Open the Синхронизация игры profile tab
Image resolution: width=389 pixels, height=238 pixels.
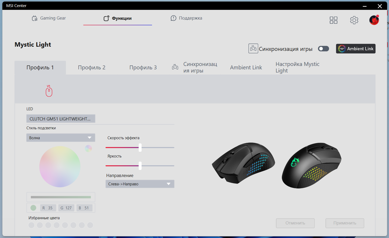(194, 68)
